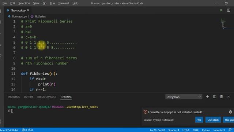This screenshot has height=132, width=234.
Task: Create new terminal with plus icon
Action: pos(207,97)
